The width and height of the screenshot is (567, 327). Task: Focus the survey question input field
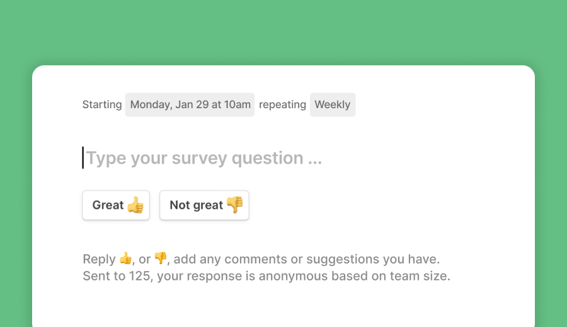[x=252, y=158]
